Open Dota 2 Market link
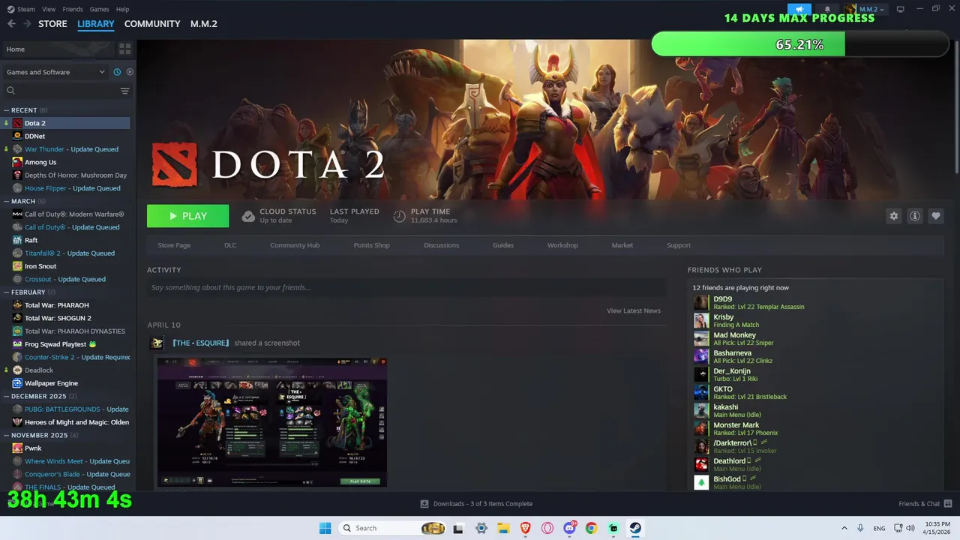The image size is (960, 540). pyautogui.click(x=622, y=245)
